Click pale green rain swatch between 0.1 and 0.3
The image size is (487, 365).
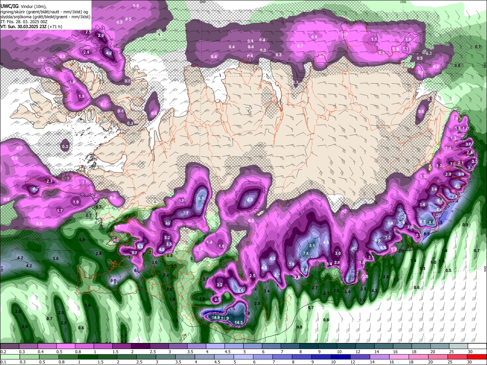pos(10,357)
